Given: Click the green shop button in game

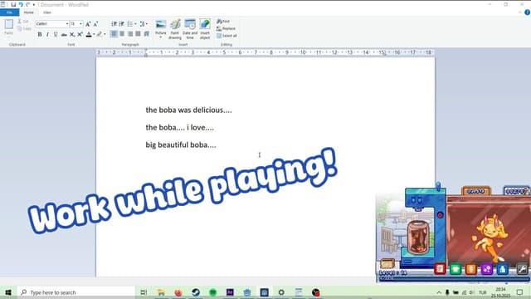Looking at the screenshot, I should point(455,269).
